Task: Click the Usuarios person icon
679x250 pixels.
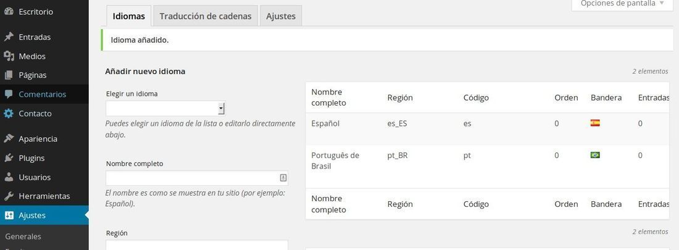Action: (x=9, y=177)
